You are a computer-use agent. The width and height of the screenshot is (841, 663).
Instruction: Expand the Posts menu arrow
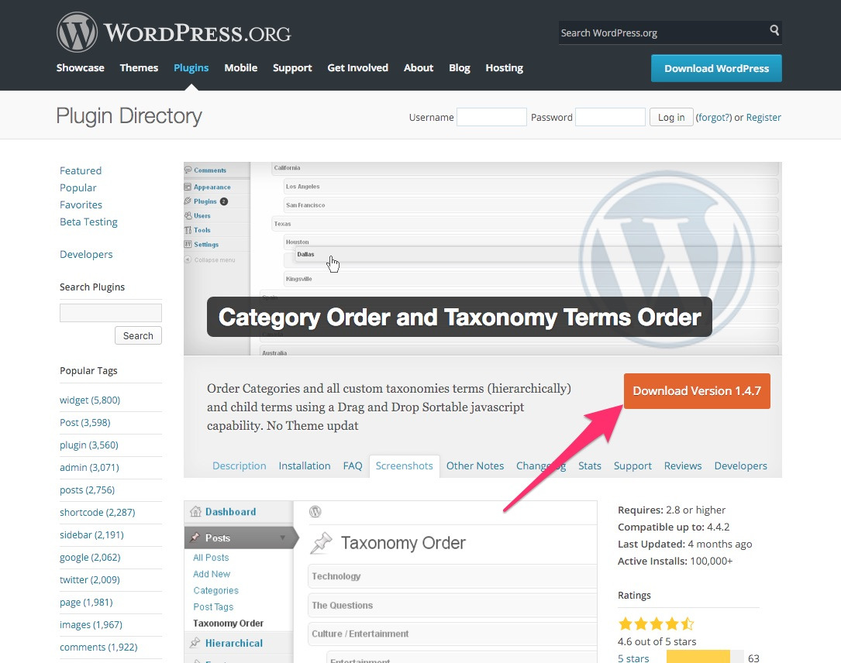tap(283, 538)
